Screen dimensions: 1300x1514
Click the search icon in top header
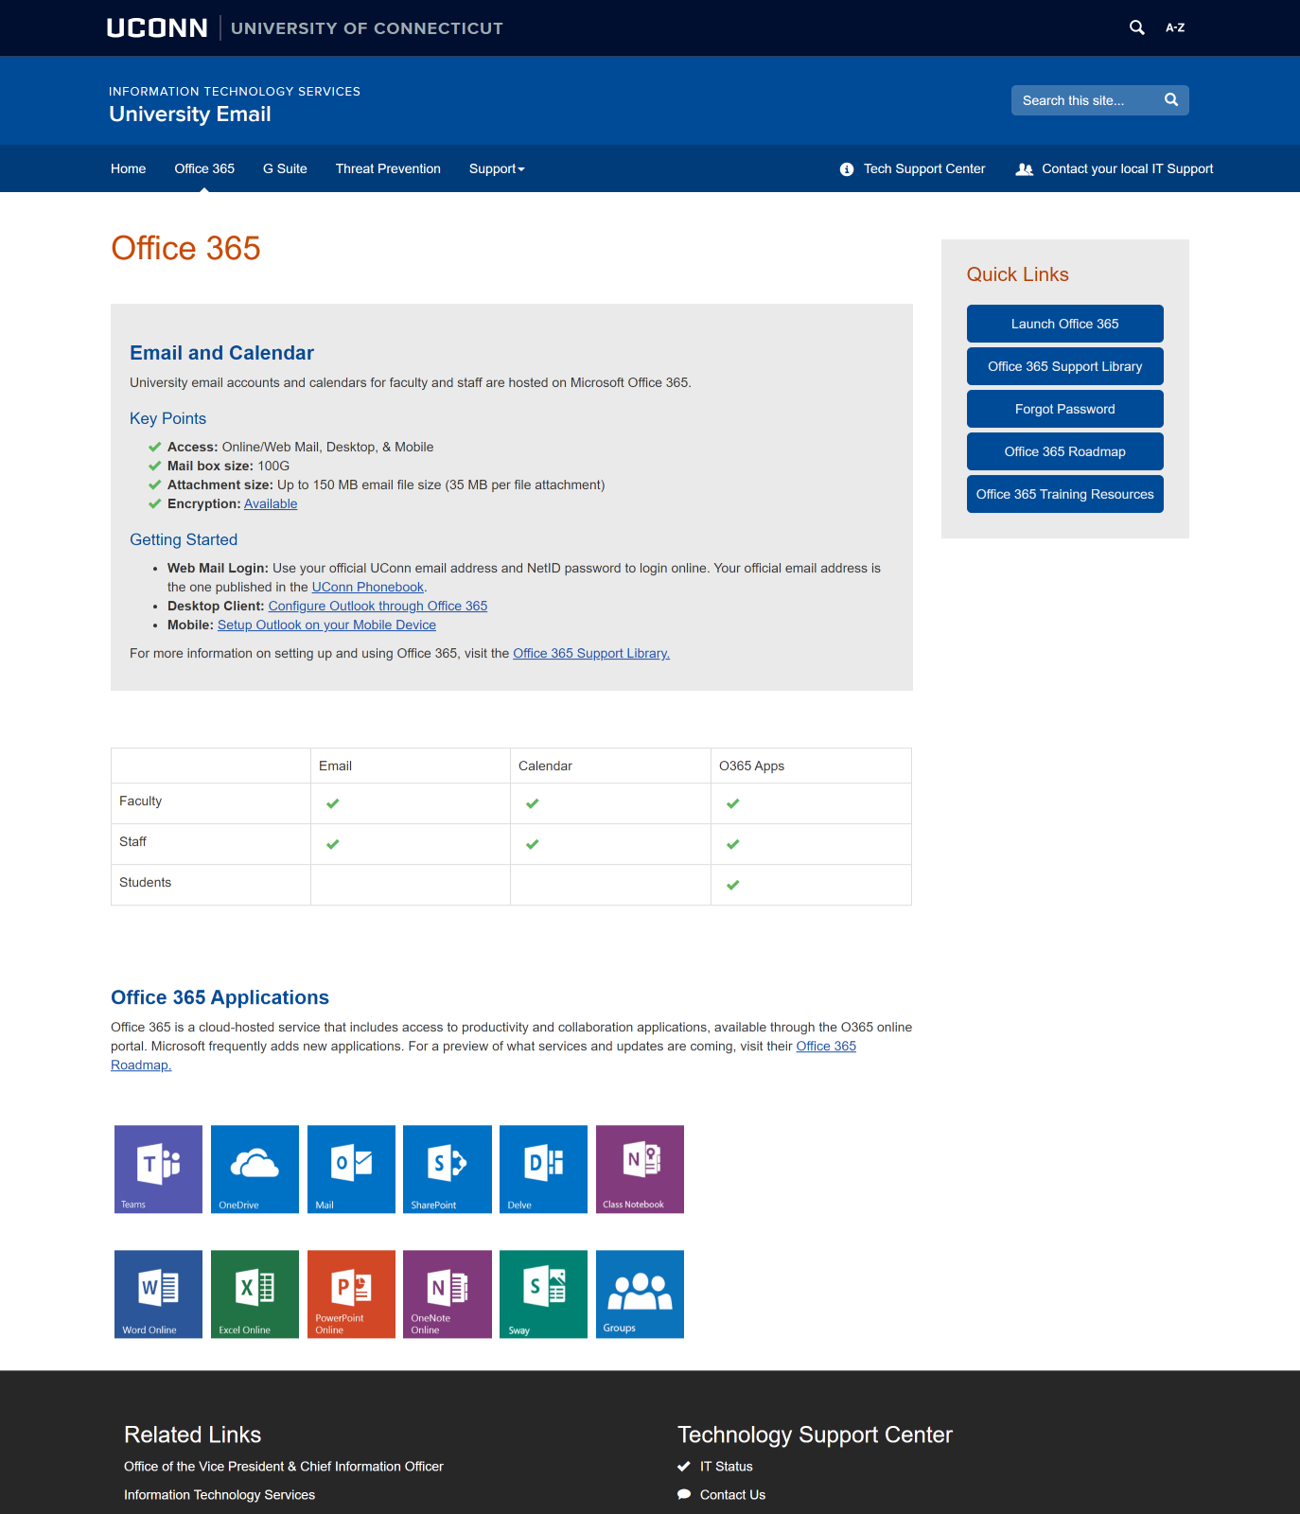coord(1136,27)
